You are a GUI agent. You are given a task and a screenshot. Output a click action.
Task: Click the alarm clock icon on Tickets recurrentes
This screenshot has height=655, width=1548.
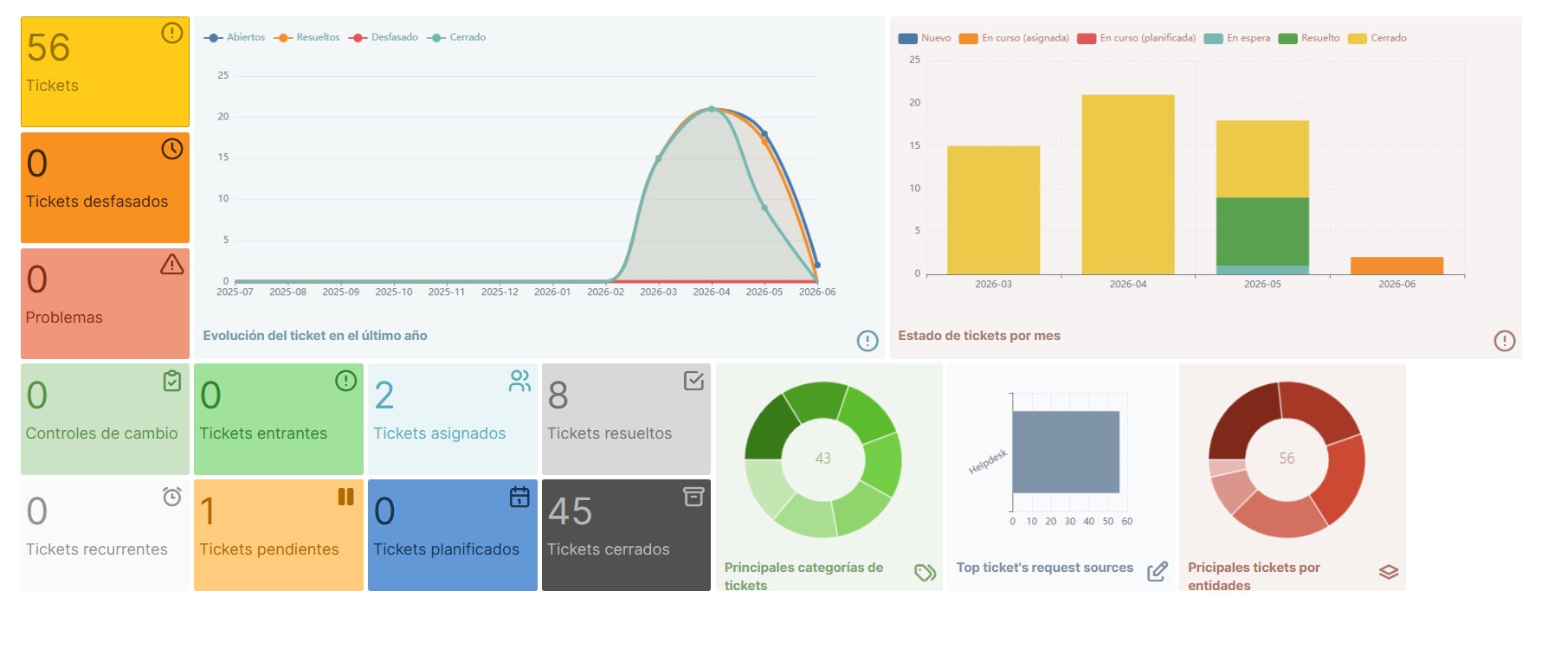[x=172, y=497]
